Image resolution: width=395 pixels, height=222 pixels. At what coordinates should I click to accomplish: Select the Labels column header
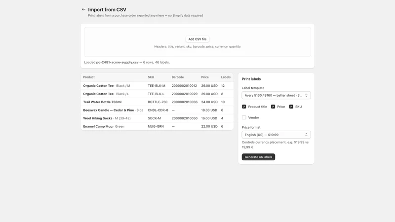pos(226,77)
